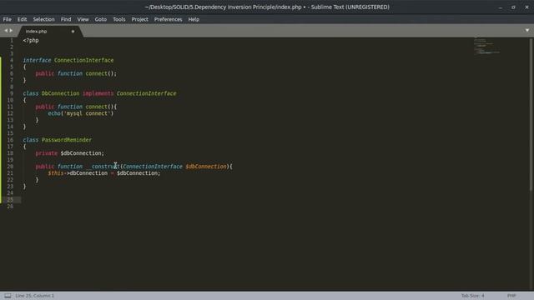Image resolution: width=534 pixels, height=300 pixels.
Task: Open the Preferences menu
Action: [x=168, y=19]
